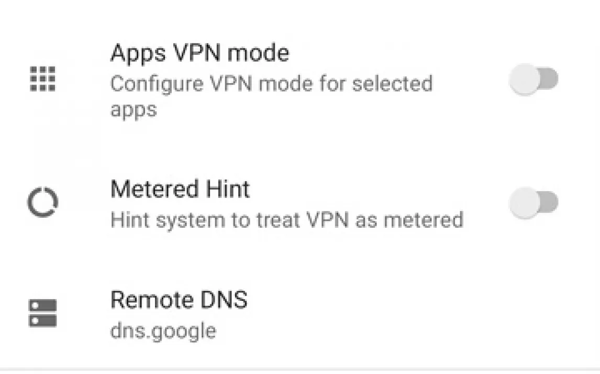Tap the knob of the Apps VPN mode switch

[x=525, y=80]
